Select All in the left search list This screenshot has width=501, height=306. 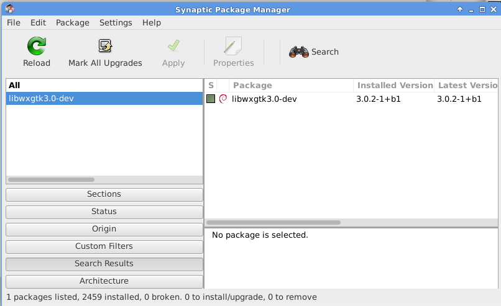tap(104, 86)
